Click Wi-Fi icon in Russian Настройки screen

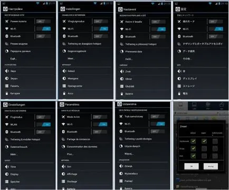[x=7, y=28]
